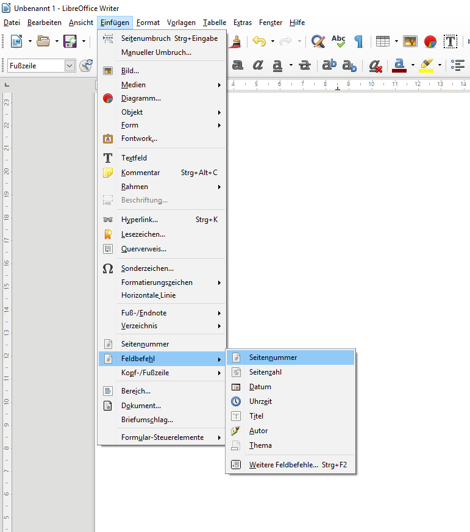470x532 pixels.
Task: Open the Hilfe menu
Action: pos(297,23)
